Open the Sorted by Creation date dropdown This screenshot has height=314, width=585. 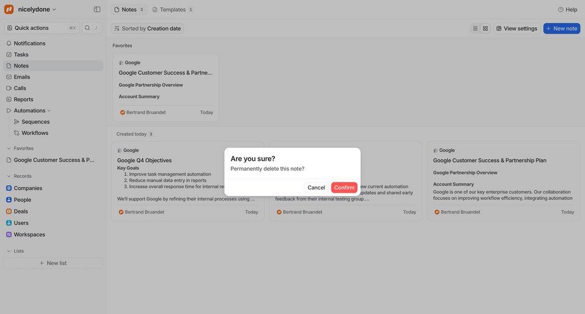(x=148, y=29)
